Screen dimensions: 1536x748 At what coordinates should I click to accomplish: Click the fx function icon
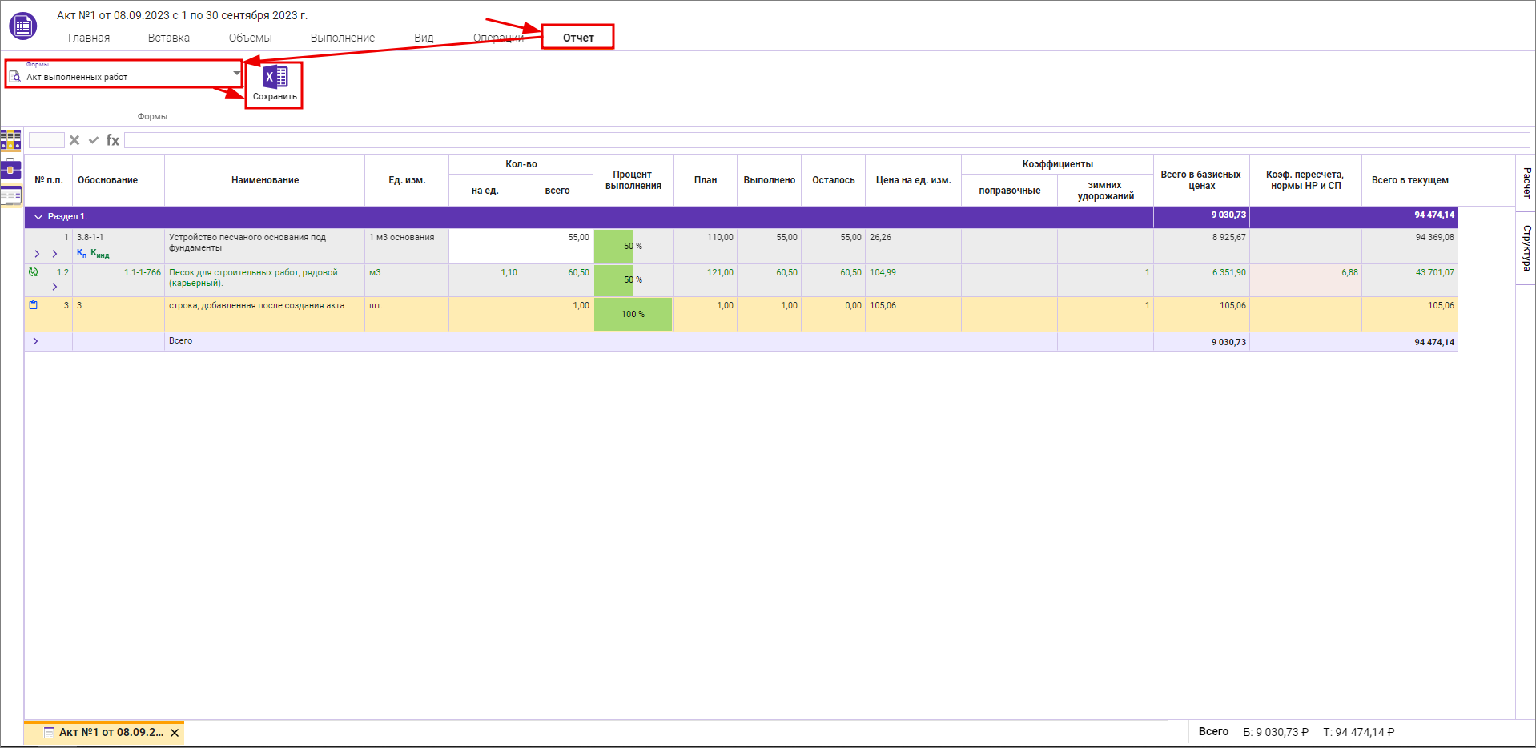tap(113, 140)
